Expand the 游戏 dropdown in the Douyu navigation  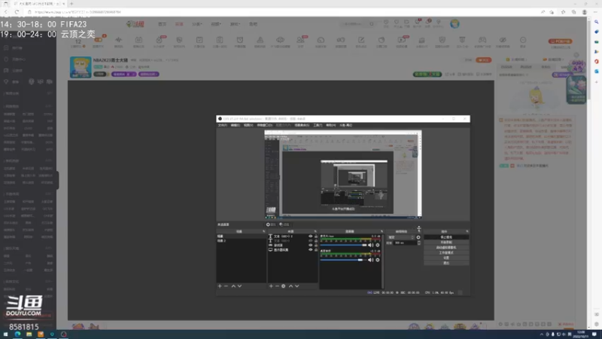pyautogui.click(x=235, y=24)
